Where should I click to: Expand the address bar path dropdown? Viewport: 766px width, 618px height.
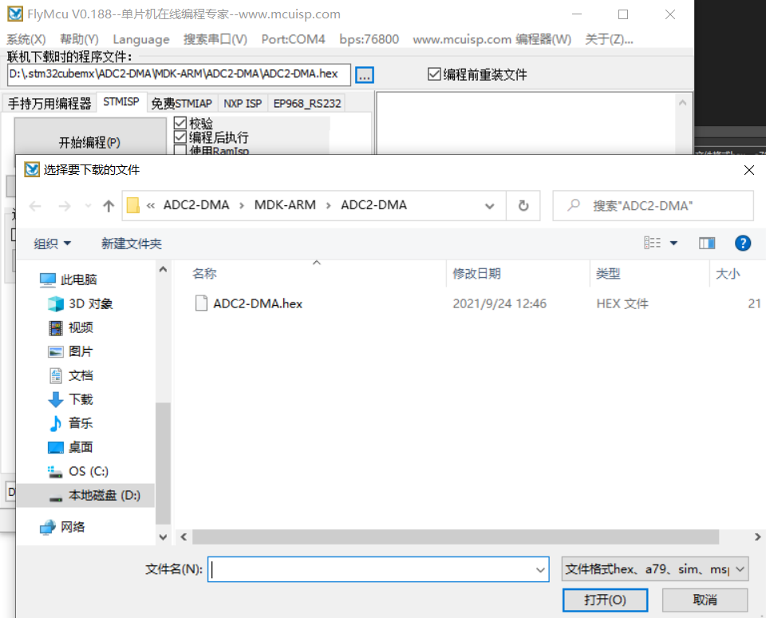[490, 205]
